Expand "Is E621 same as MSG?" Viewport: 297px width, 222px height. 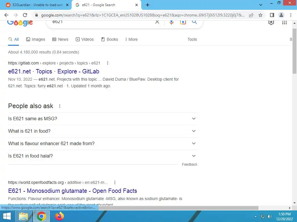click(103, 119)
